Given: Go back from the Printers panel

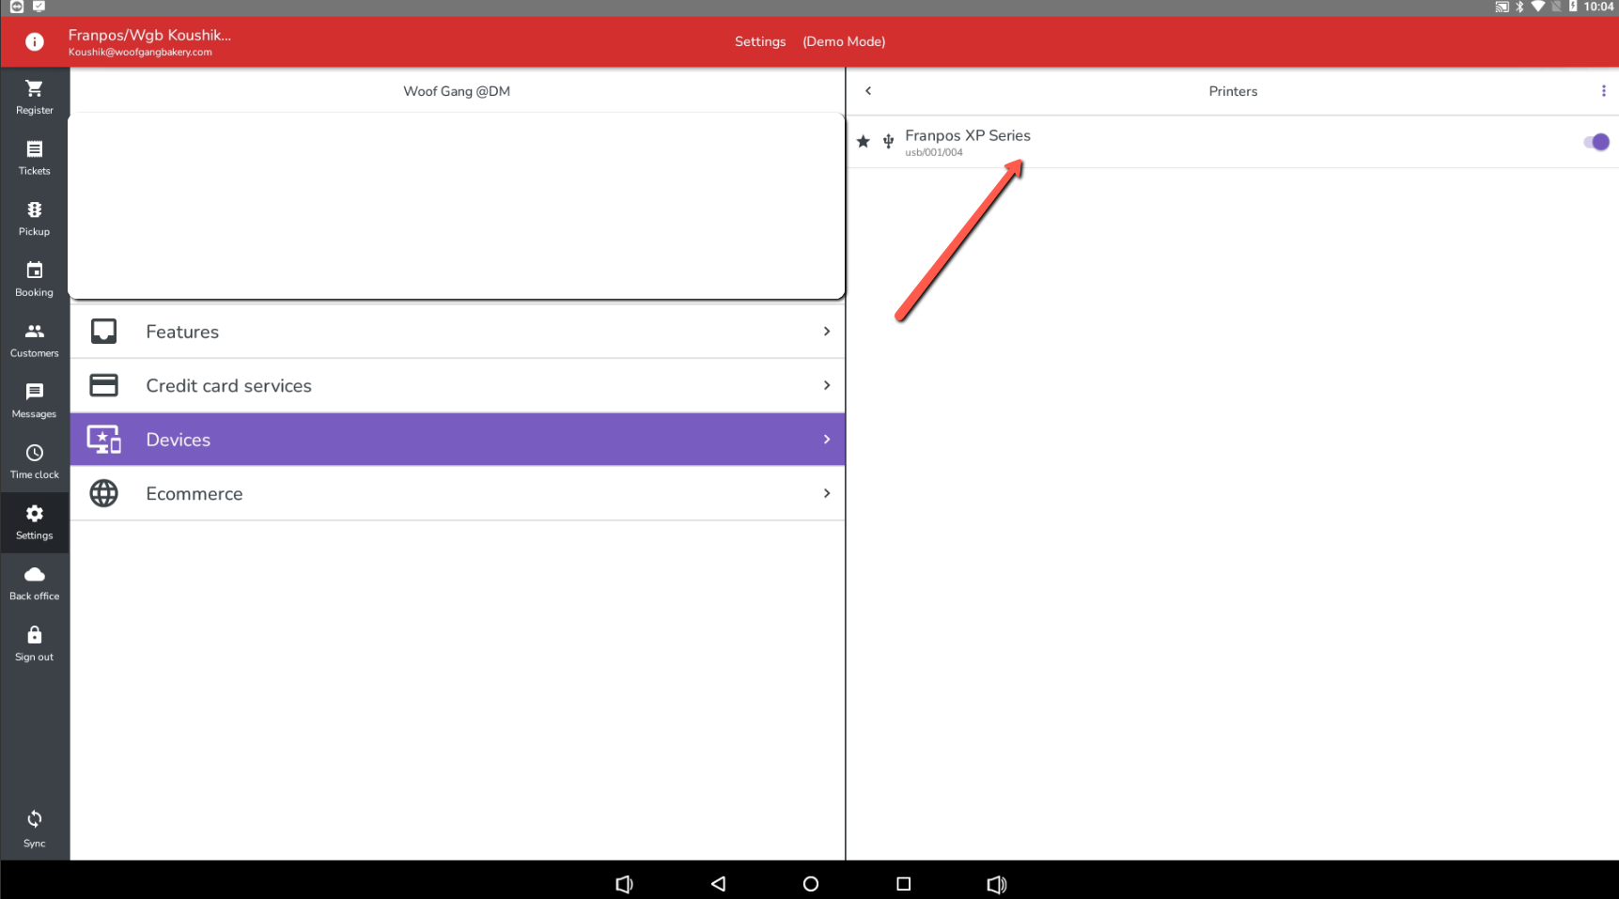Looking at the screenshot, I should [x=868, y=91].
